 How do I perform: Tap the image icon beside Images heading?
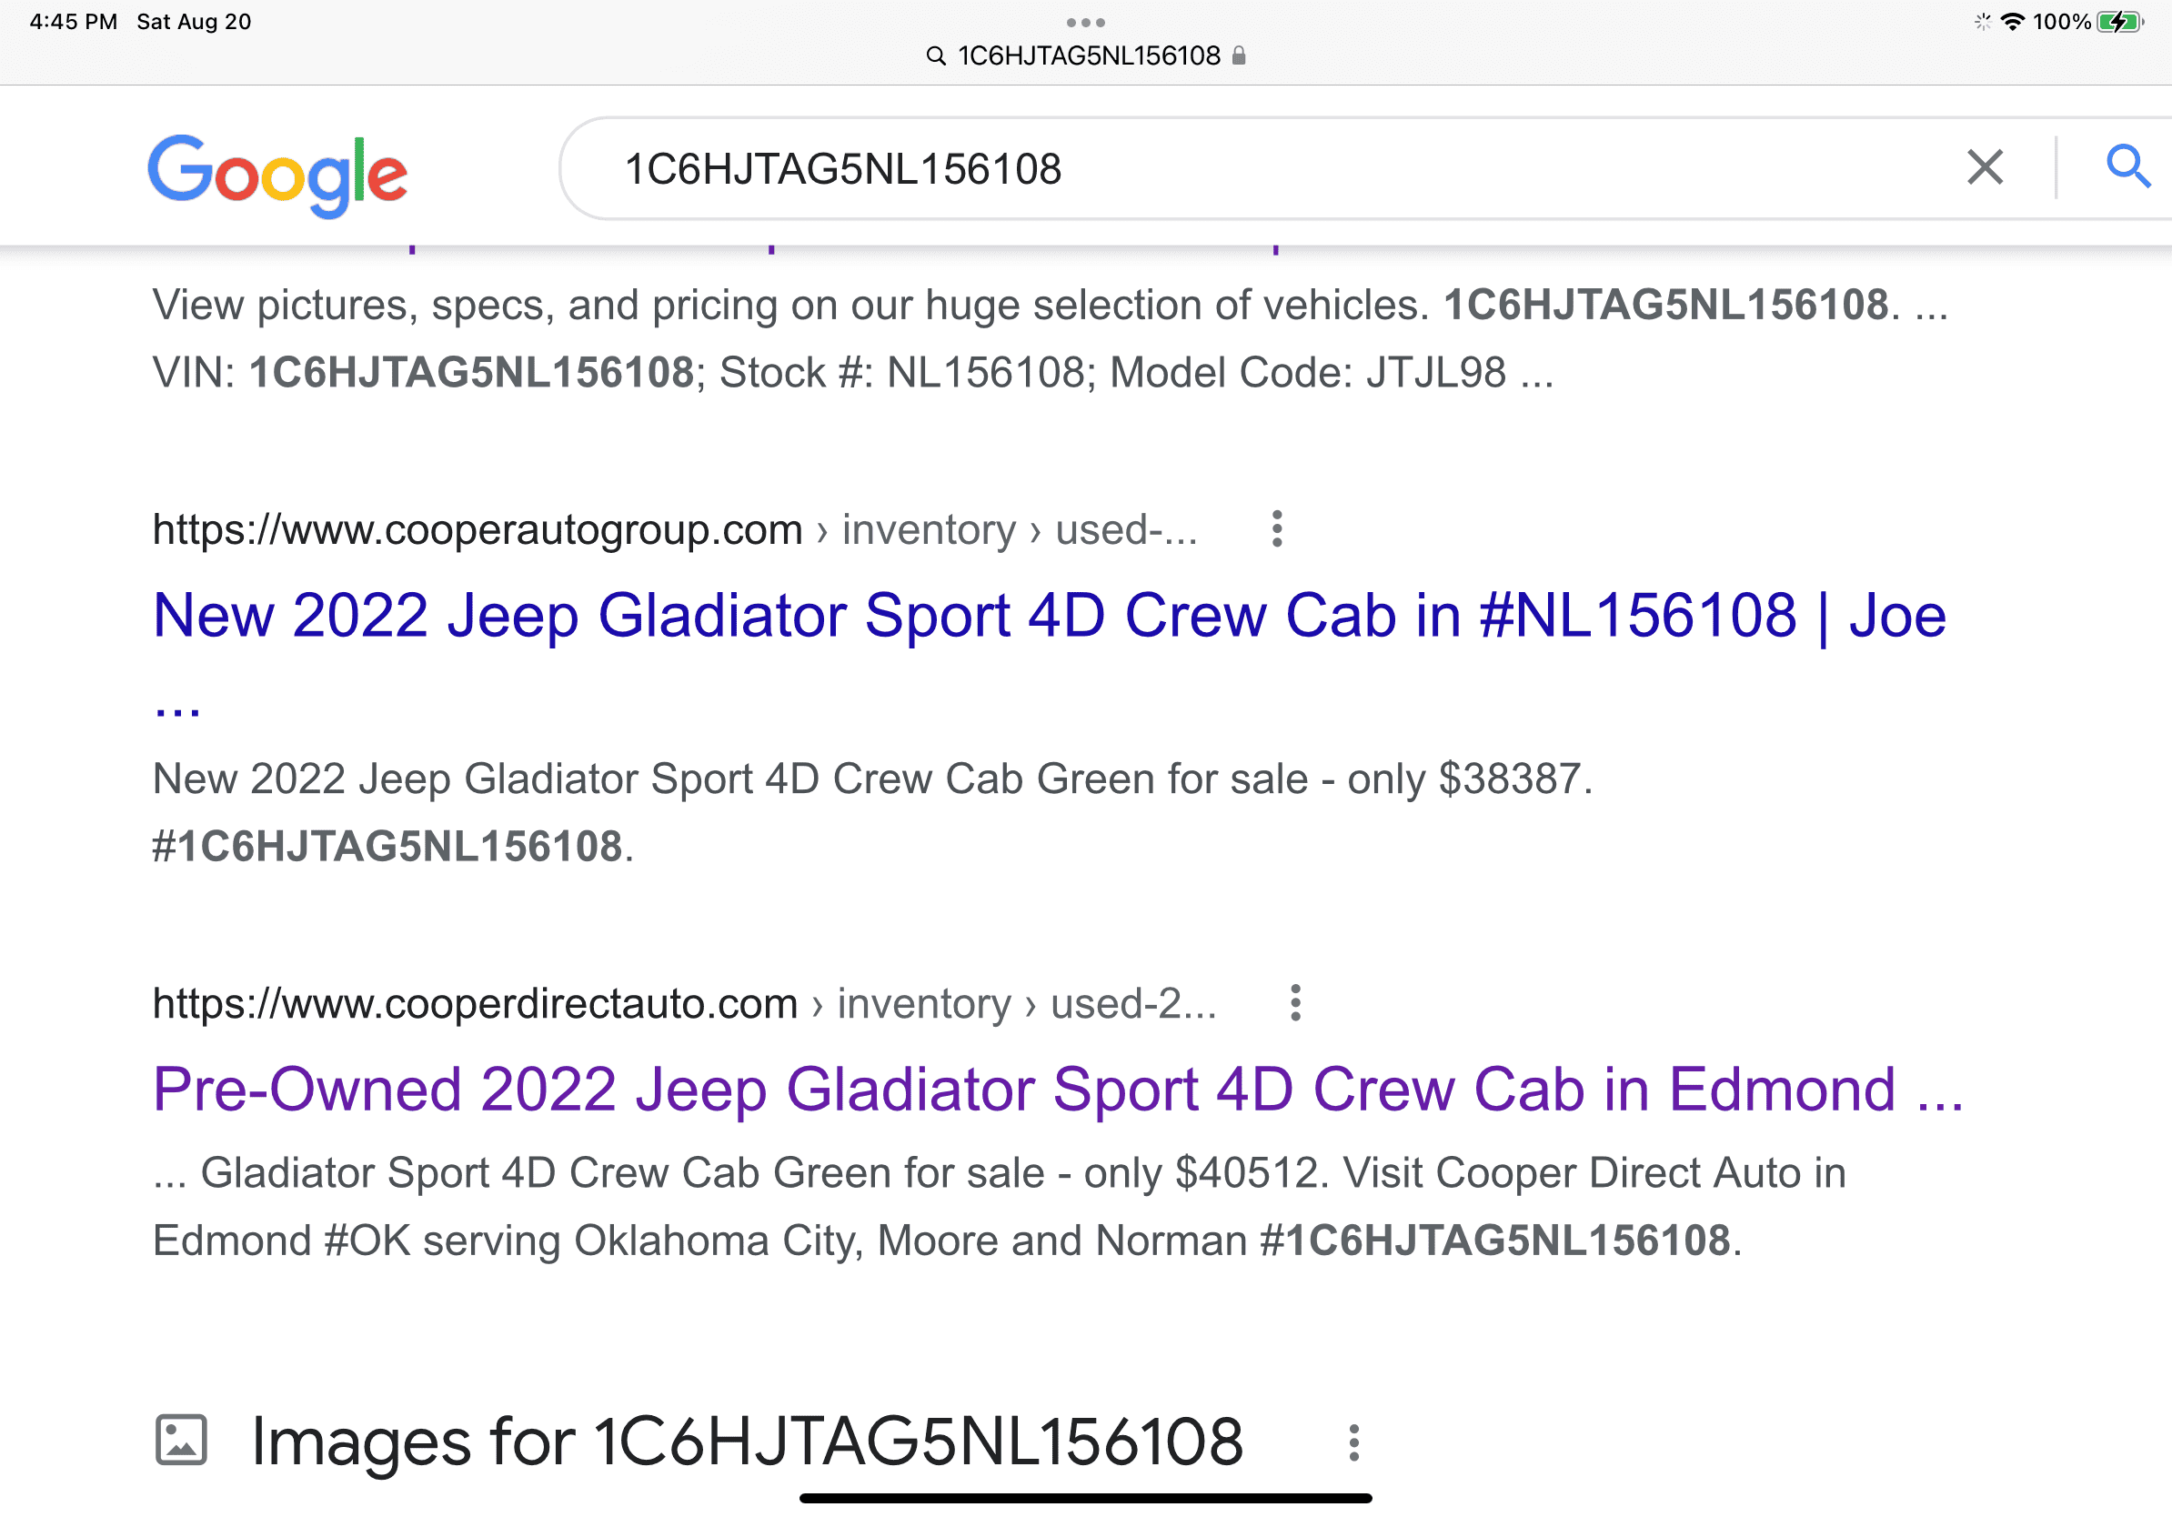pos(181,1440)
